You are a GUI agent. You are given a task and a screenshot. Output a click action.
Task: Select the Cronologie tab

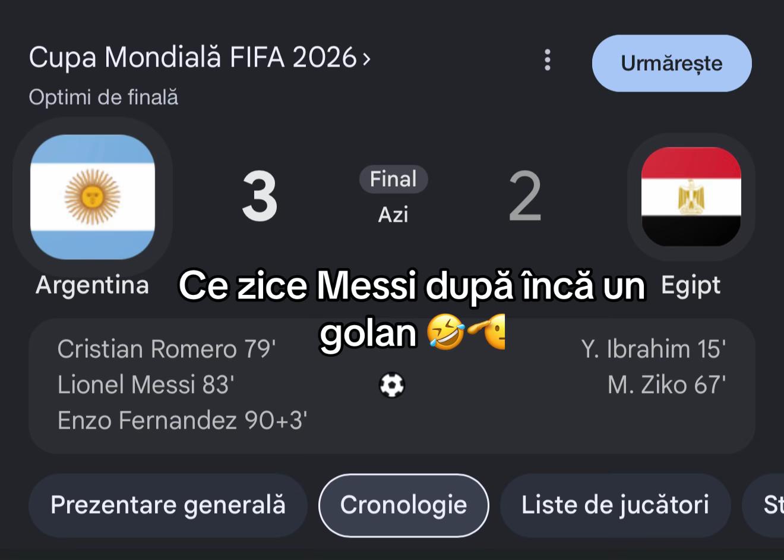tap(404, 505)
